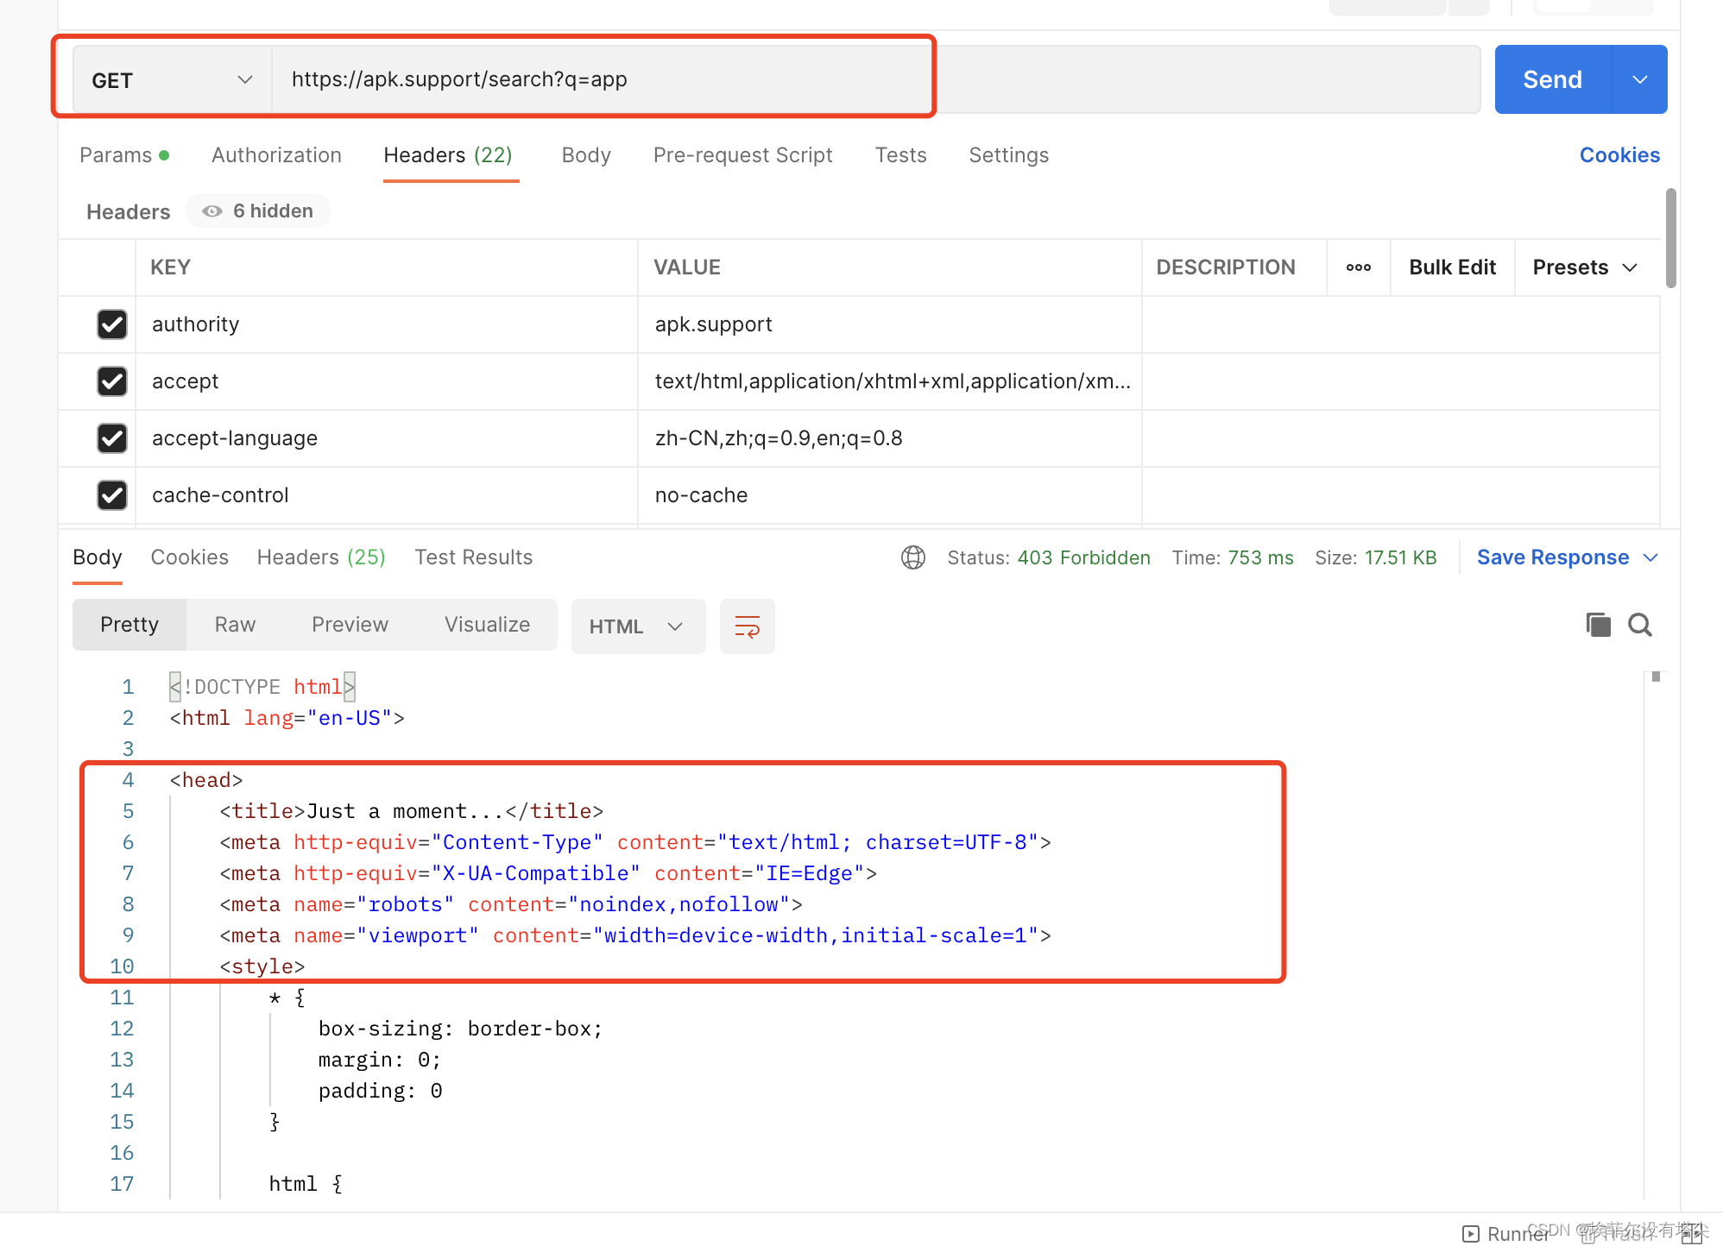Click the wrap lines icon
The image size is (1723, 1246).
(x=747, y=626)
